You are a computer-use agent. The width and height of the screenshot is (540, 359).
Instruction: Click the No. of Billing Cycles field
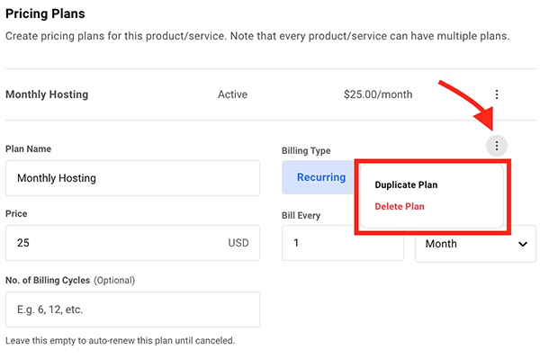click(132, 310)
